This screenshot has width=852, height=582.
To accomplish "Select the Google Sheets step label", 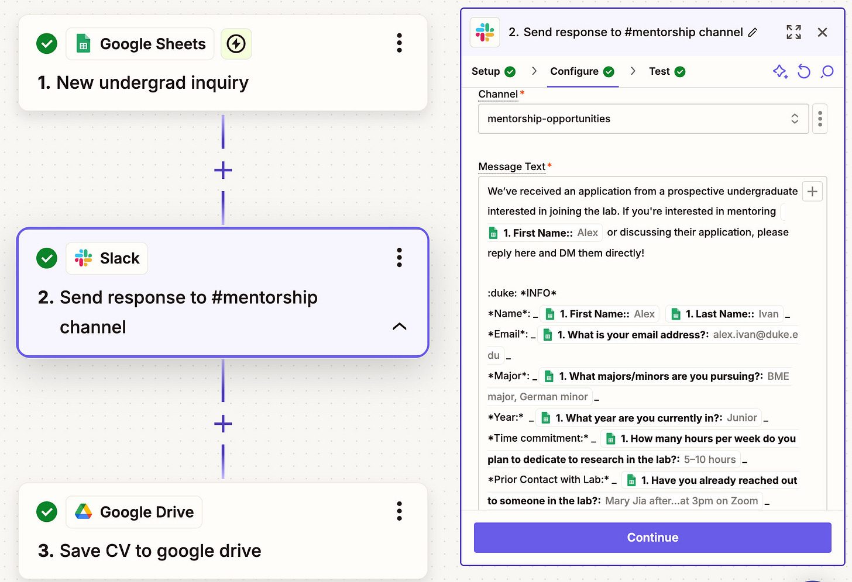I will coord(140,44).
